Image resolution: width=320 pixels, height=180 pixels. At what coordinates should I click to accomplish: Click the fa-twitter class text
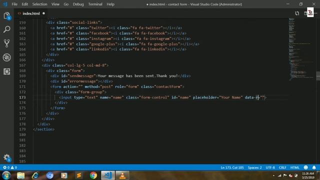(x=150, y=28)
